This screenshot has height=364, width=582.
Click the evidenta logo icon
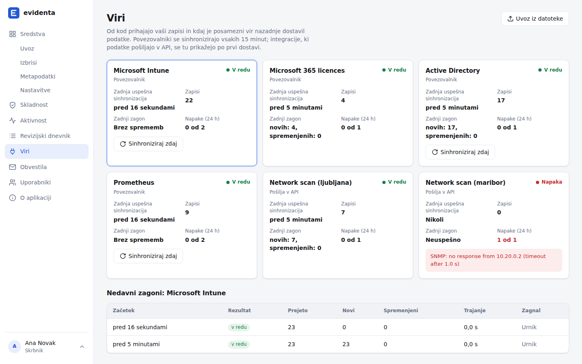click(x=14, y=13)
